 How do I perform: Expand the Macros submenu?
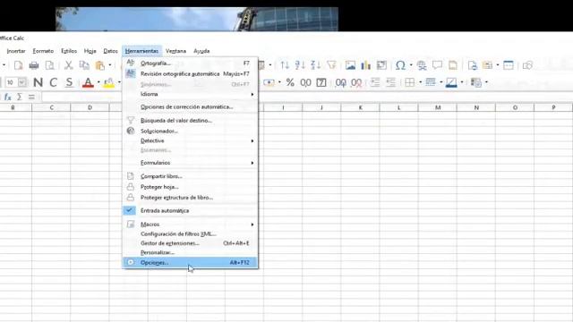pos(190,225)
